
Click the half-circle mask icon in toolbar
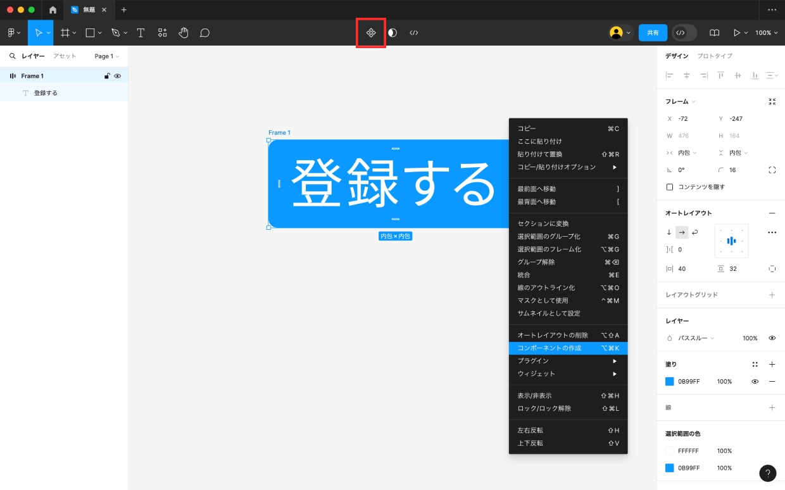[x=392, y=33]
